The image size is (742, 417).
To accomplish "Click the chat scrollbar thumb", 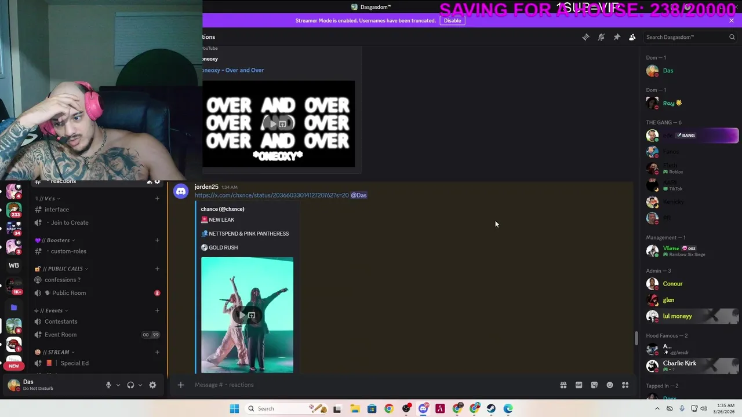I will click(x=636, y=338).
